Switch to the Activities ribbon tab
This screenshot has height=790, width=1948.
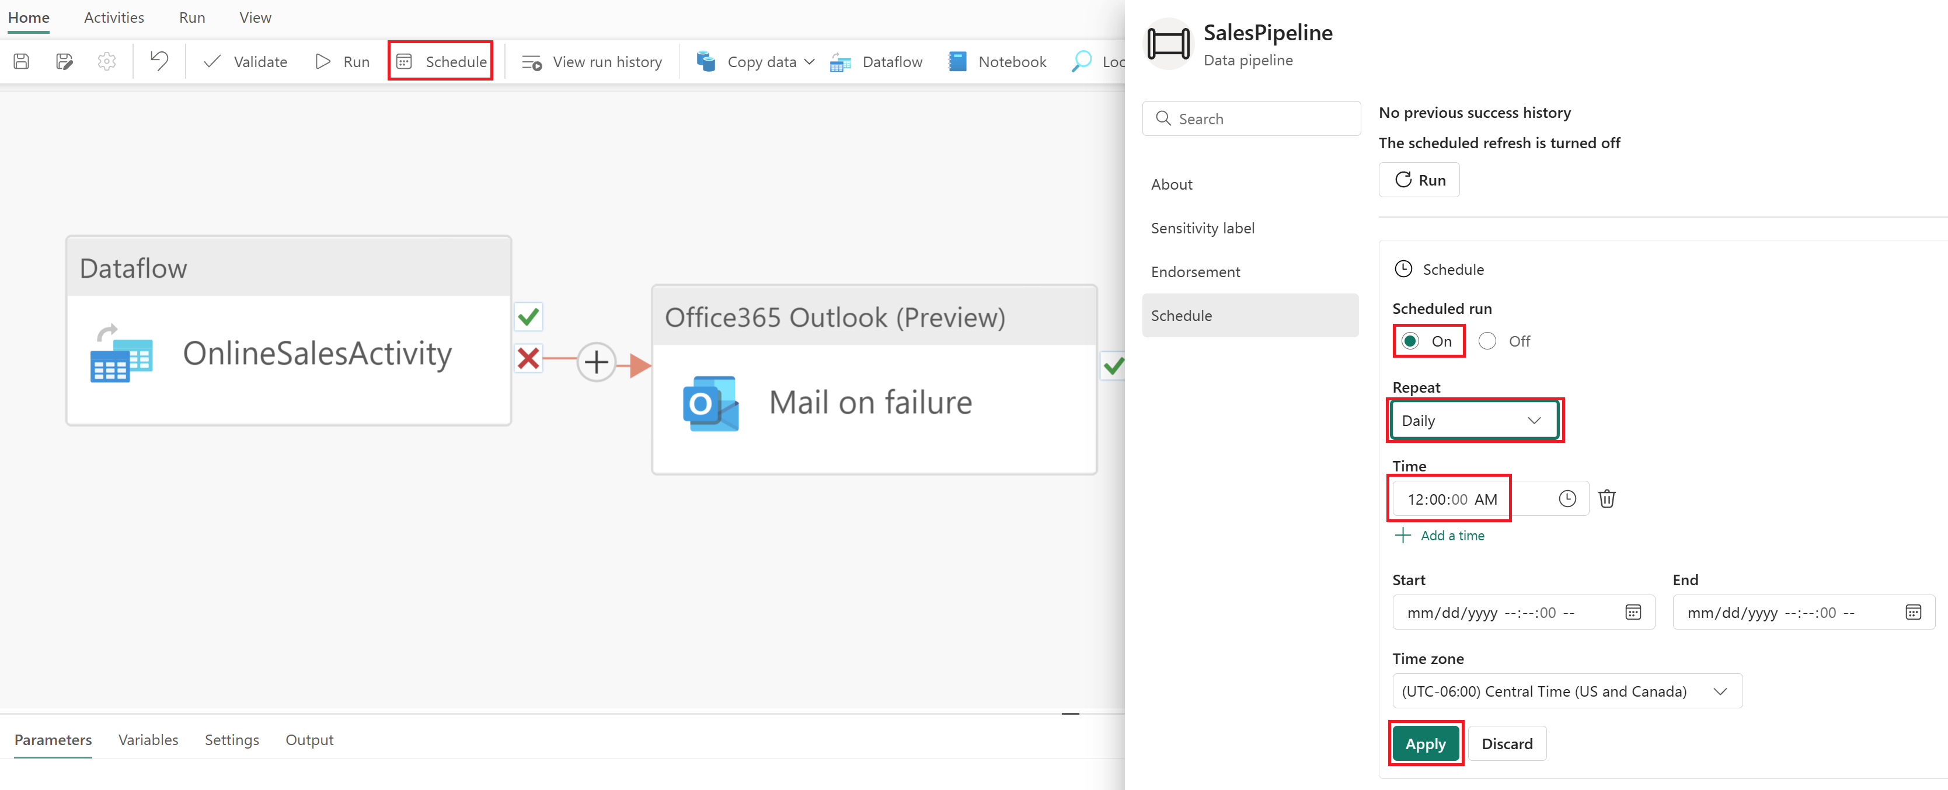click(x=113, y=18)
